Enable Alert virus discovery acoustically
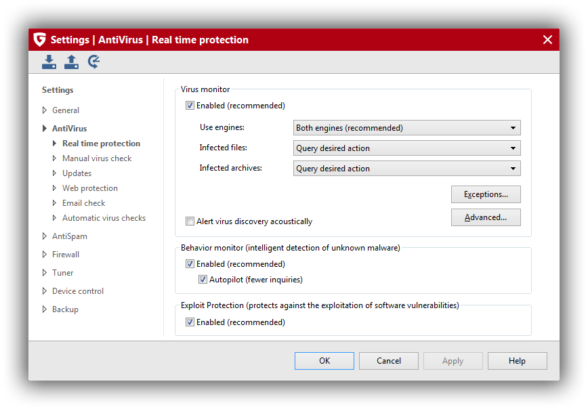The width and height of the screenshot is (588, 409). coord(190,221)
